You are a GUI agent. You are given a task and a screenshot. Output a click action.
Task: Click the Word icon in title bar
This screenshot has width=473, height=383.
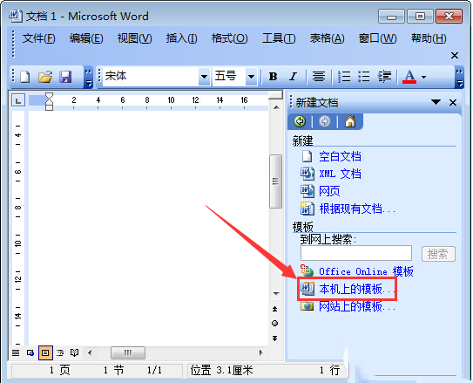pos(15,16)
